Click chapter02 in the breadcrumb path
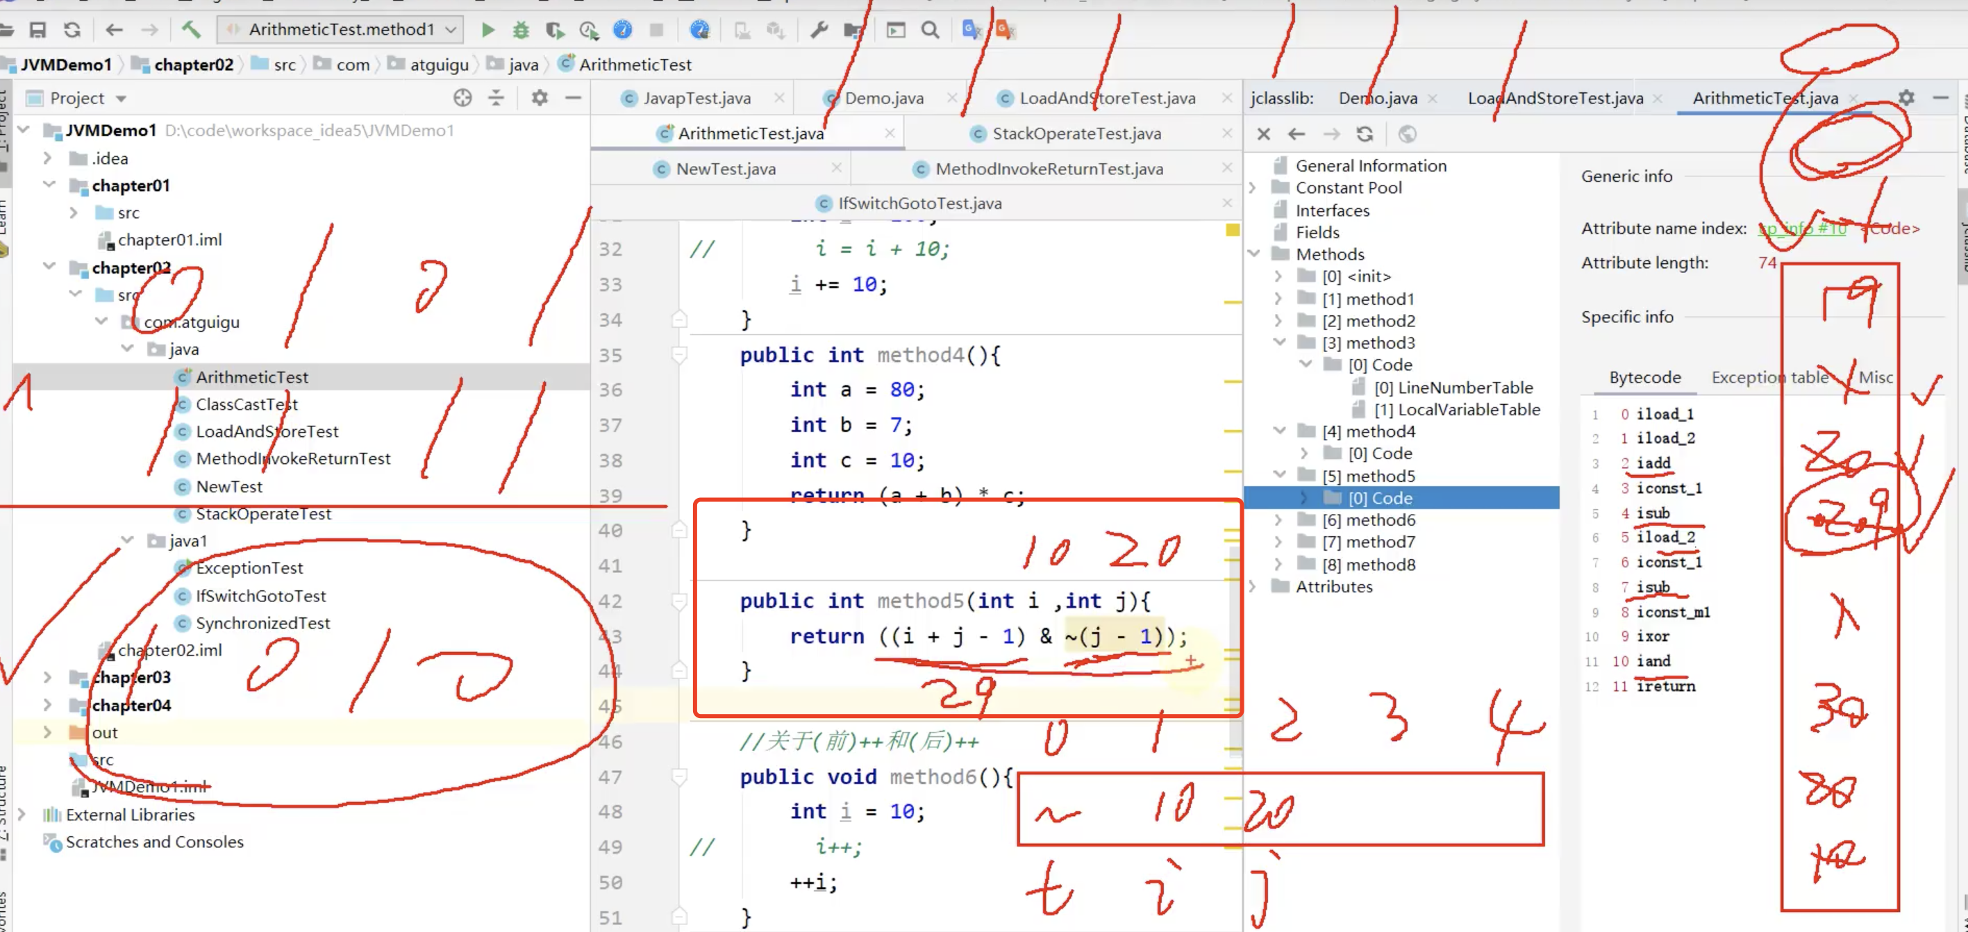 coord(193,65)
